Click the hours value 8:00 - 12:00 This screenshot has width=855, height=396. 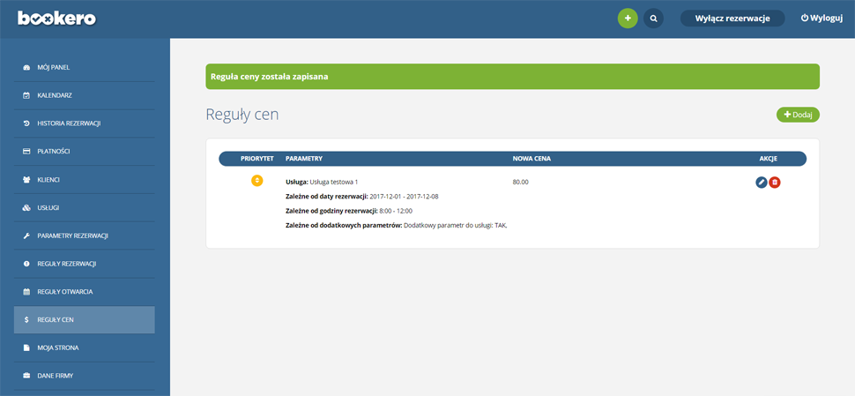tap(396, 211)
